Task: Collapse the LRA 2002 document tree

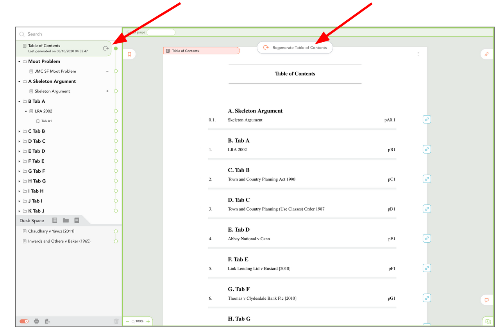Action: coord(26,111)
